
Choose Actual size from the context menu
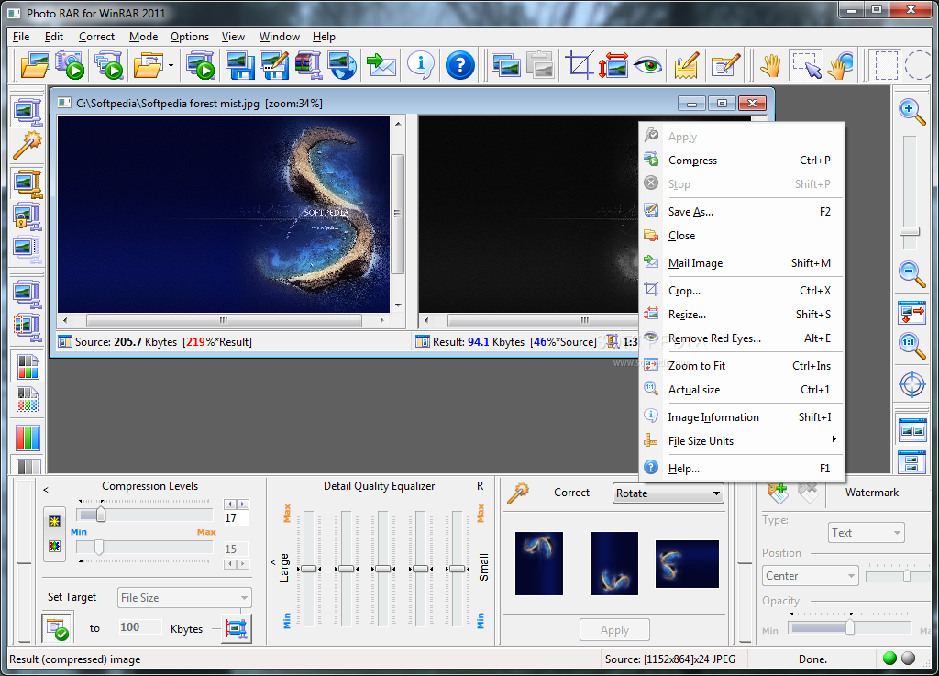741,389
